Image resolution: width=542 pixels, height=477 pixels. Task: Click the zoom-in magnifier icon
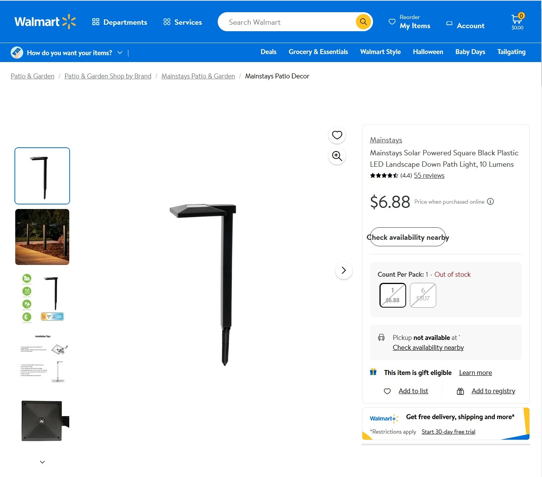tap(337, 156)
